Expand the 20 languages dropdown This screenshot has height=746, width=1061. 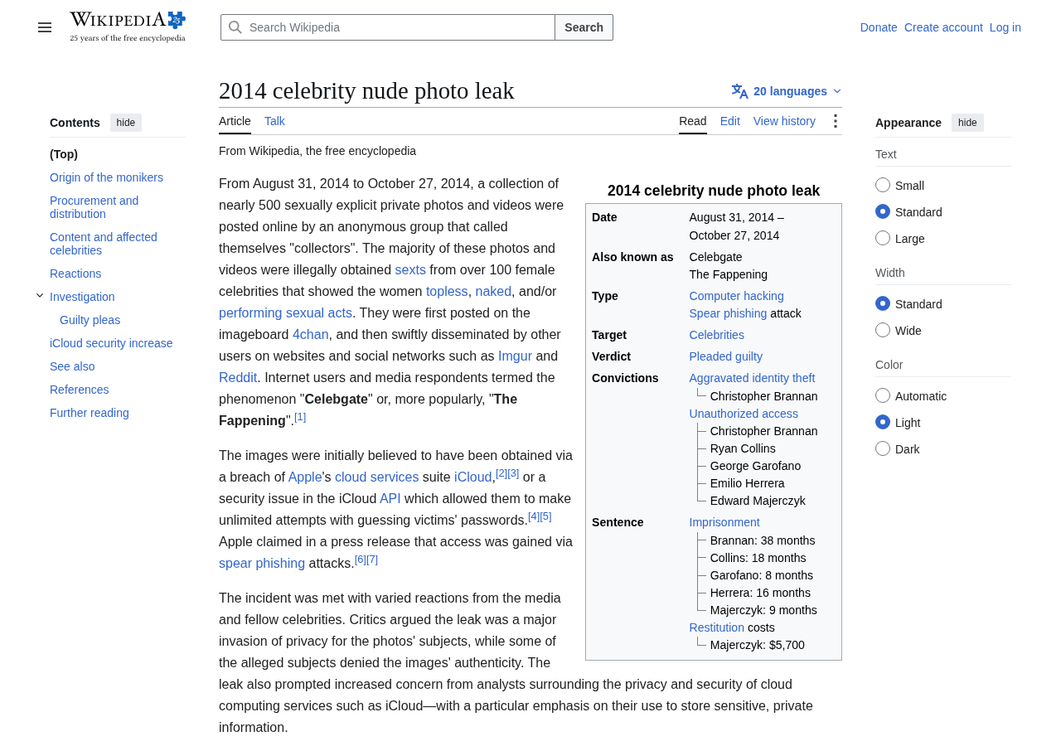tap(787, 91)
